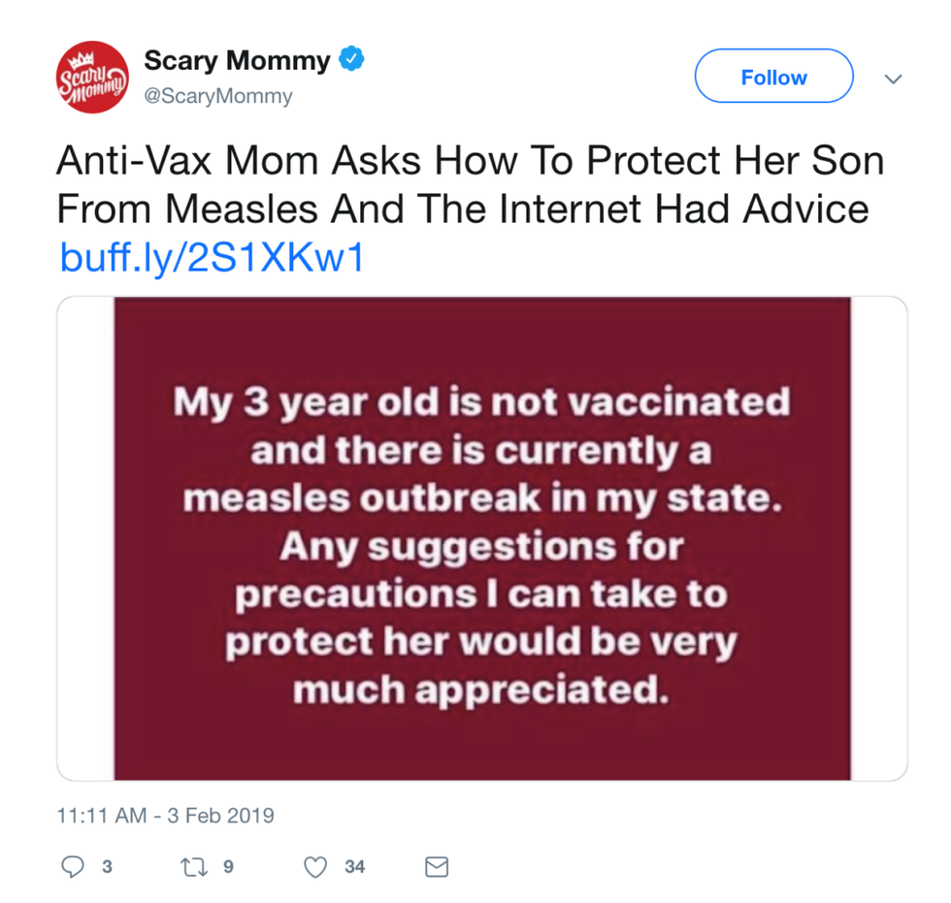The height and width of the screenshot is (903, 951).
Task: Open the Scary Mommy profile avatar
Action: (92, 77)
